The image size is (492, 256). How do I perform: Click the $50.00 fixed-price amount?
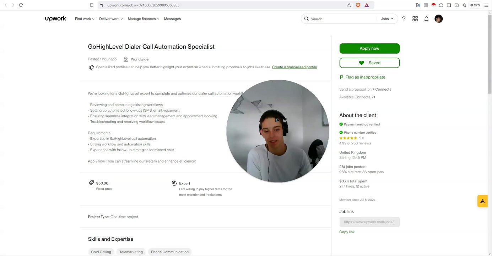coord(102,183)
